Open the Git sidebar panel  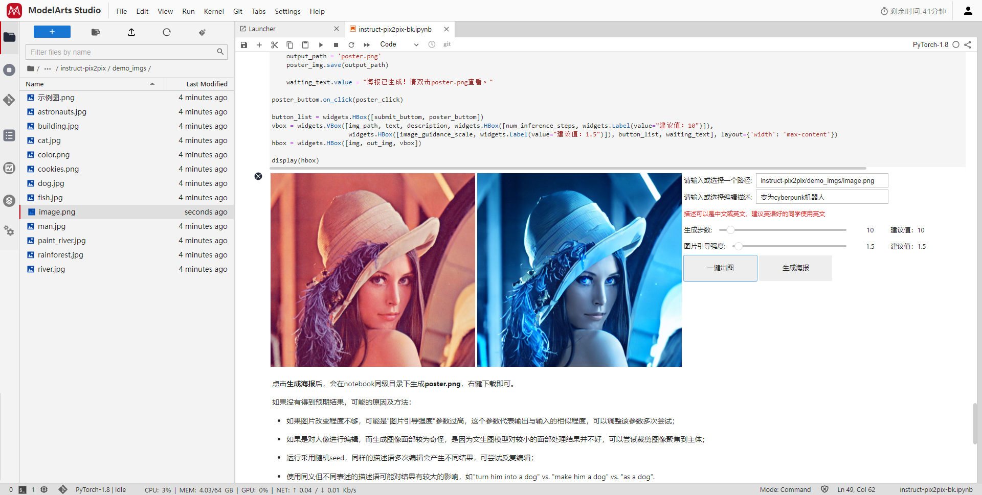pos(10,100)
